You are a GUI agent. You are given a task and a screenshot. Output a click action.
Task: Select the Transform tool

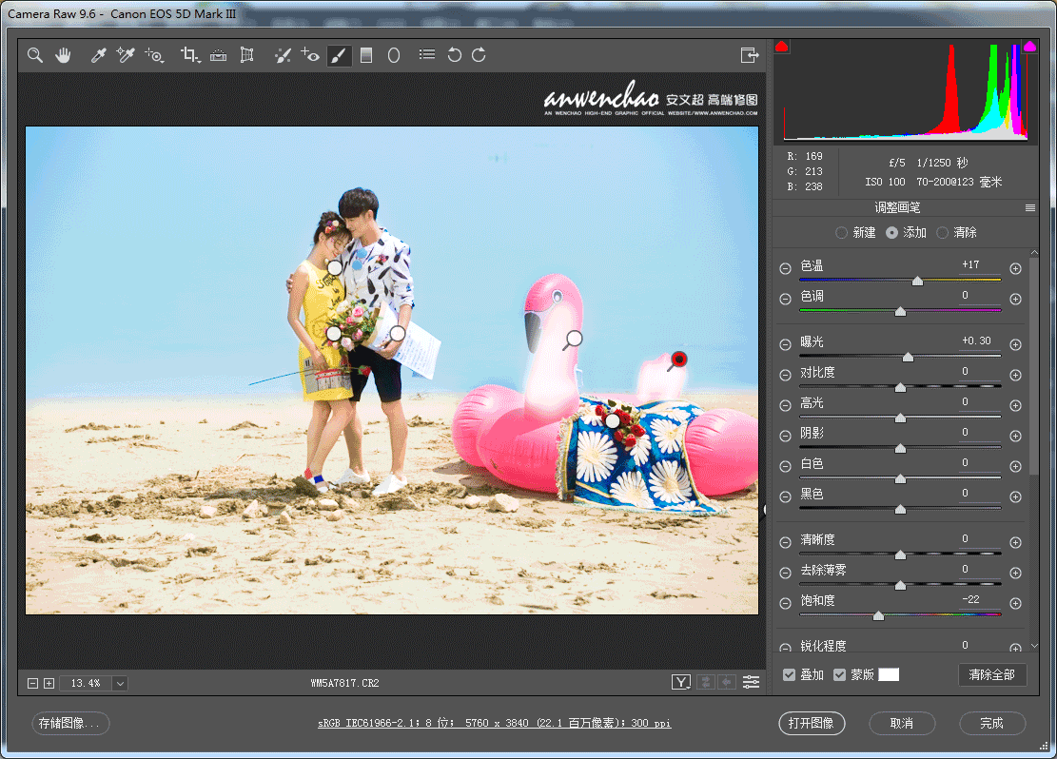[x=246, y=55]
